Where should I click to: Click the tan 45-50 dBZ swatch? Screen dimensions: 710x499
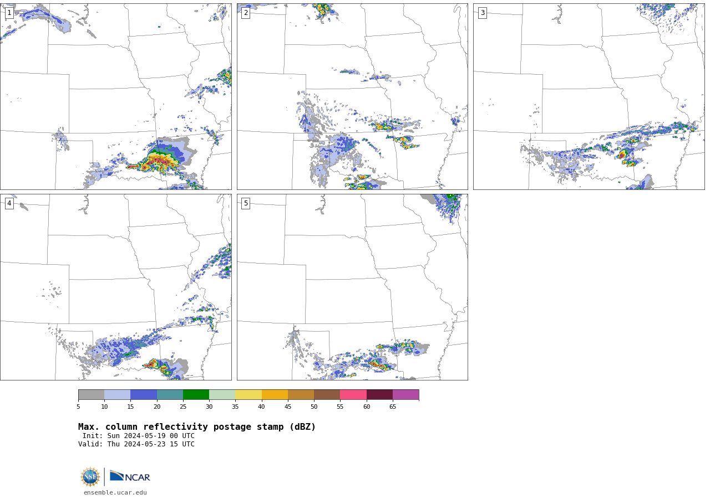click(x=301, y=394)
